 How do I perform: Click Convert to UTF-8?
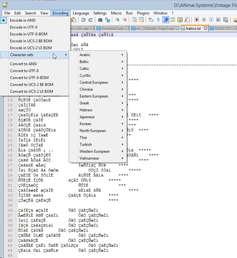(x=24, y=71)
